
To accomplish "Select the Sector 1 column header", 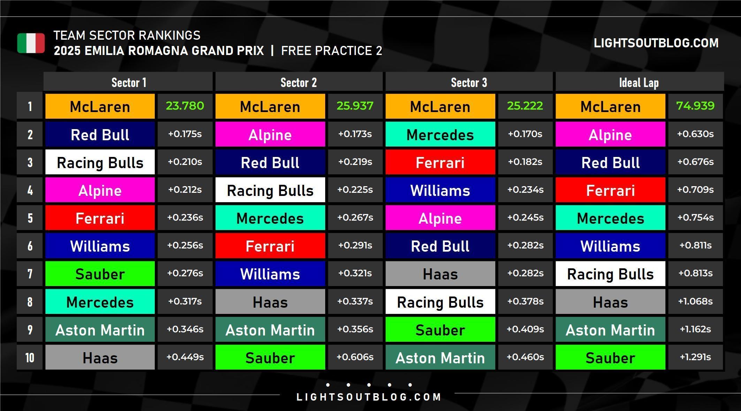I will point(128,82).
